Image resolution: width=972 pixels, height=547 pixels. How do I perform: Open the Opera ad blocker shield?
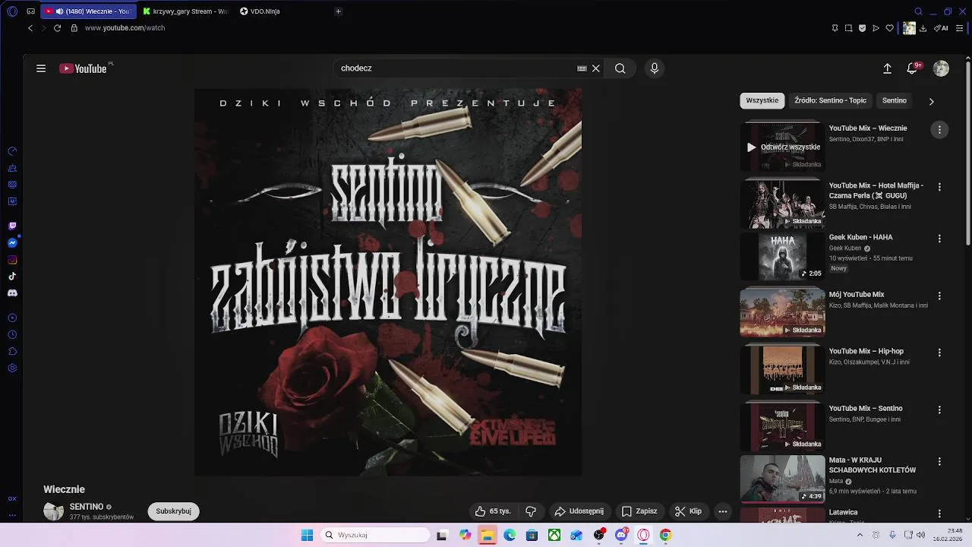pyautogui.click(x=862, y=28)
